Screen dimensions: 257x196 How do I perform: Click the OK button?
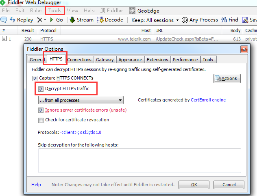[x=194, y=185]
